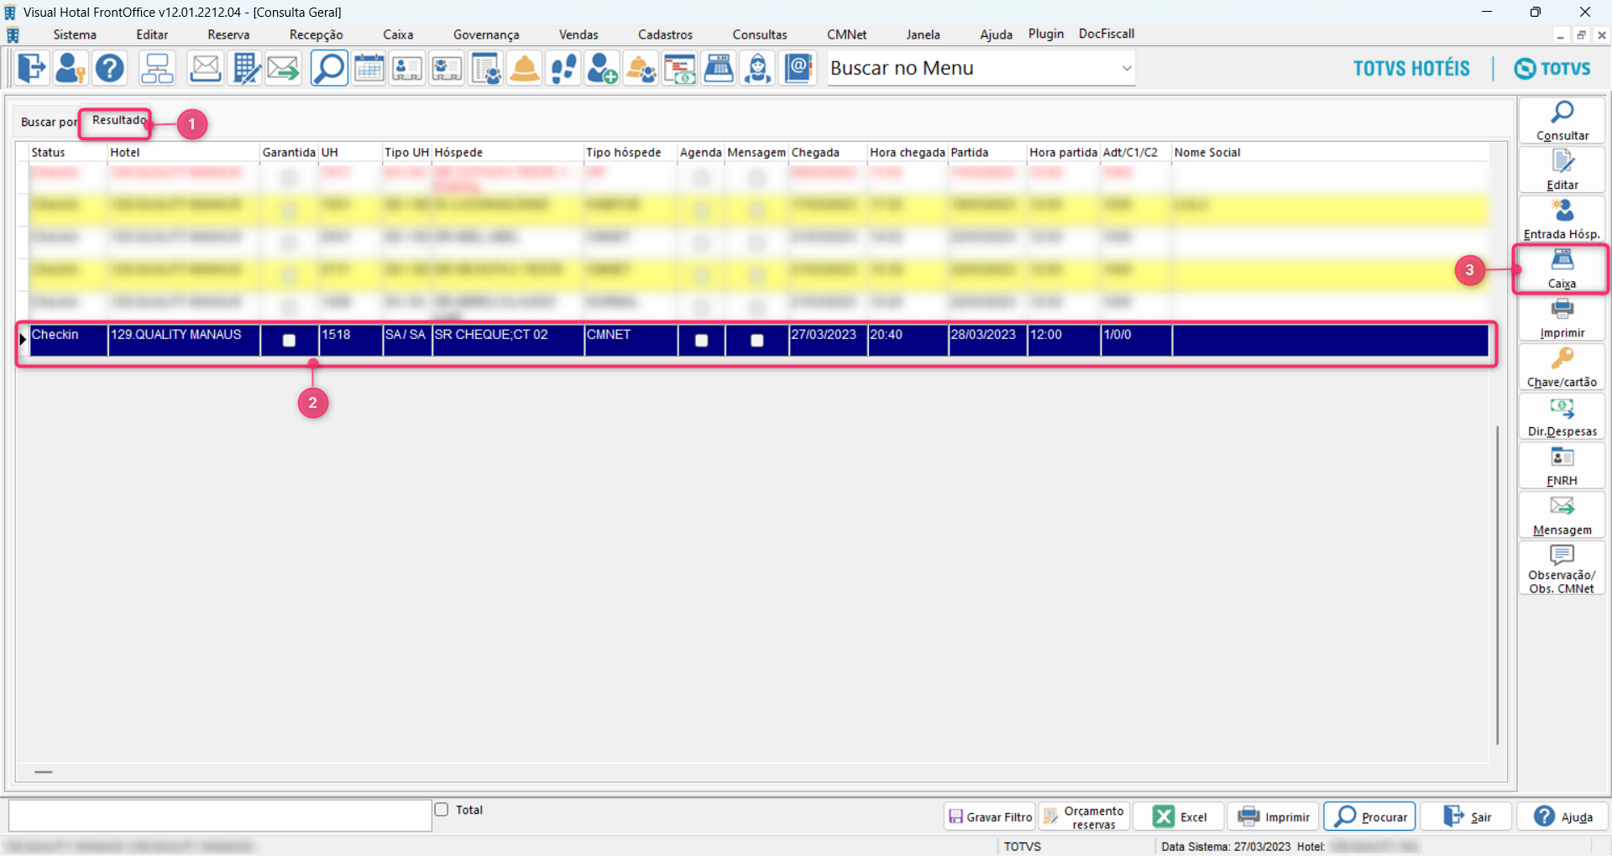The height and width of the screenshot is (856, 1612).
Task: Click the single guest ID card icon
Action: tap(407, 68)
